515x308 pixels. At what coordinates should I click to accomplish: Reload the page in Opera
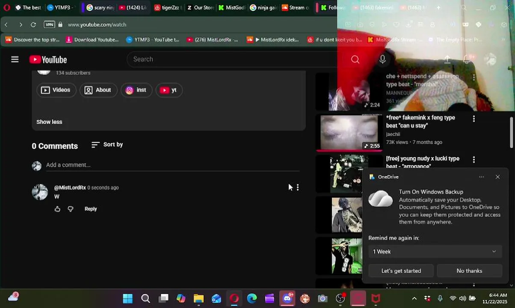coord(33,25)
